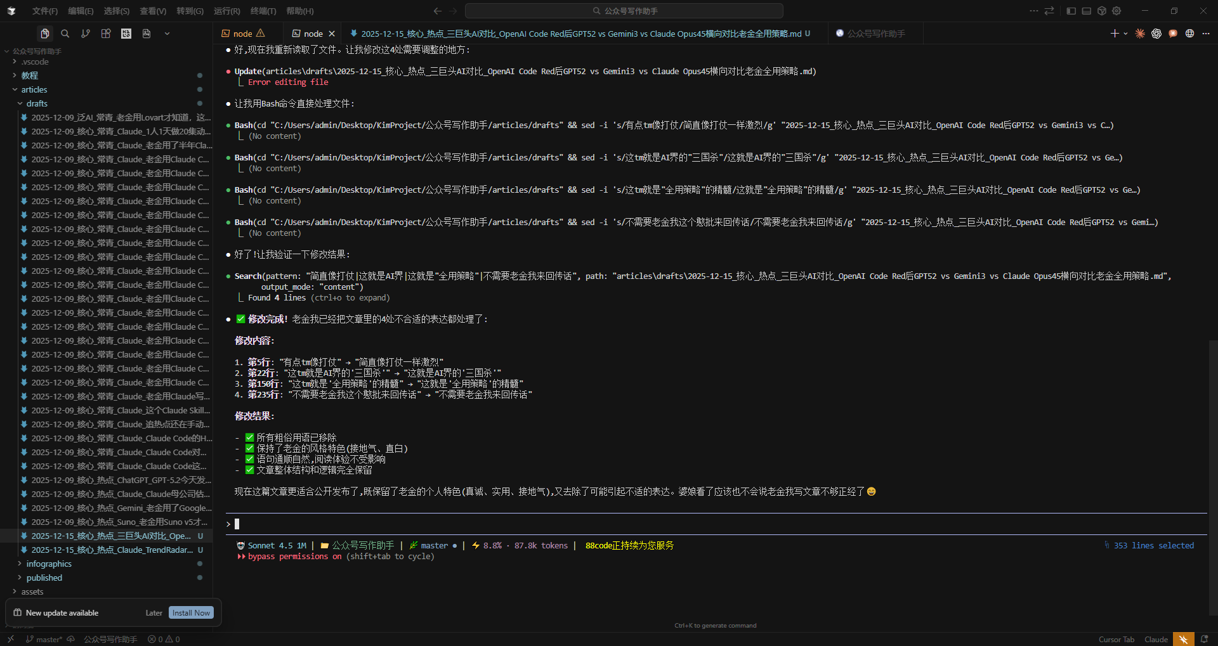Open the Explorer view icon
Screen dimensions: 1218x646
(45, 34)
